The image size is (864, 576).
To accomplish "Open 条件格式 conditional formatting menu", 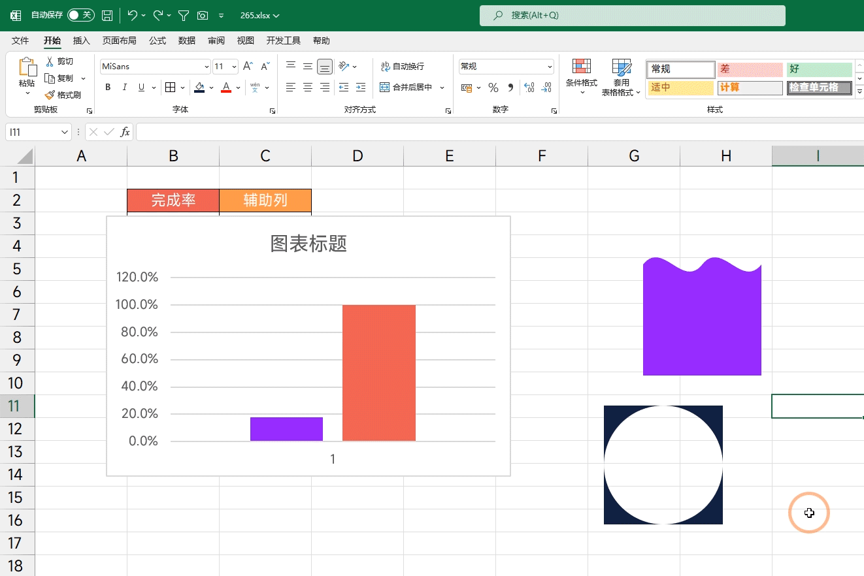I will pyautogui.click(x=581, y=77).
